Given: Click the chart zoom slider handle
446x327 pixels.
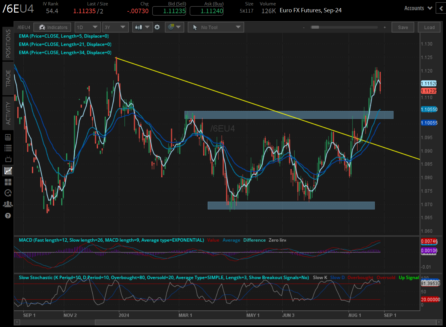Looking at the screenshot, I should (x=315, y=27).
